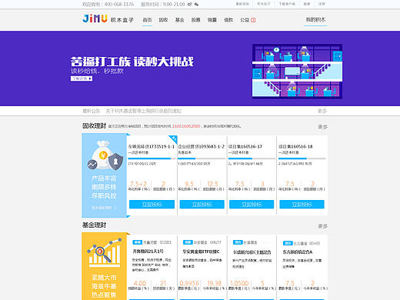This screenshot has width=400, height=300.
Task: Open the 长盛 fund title in the third card
Action: 252,252
